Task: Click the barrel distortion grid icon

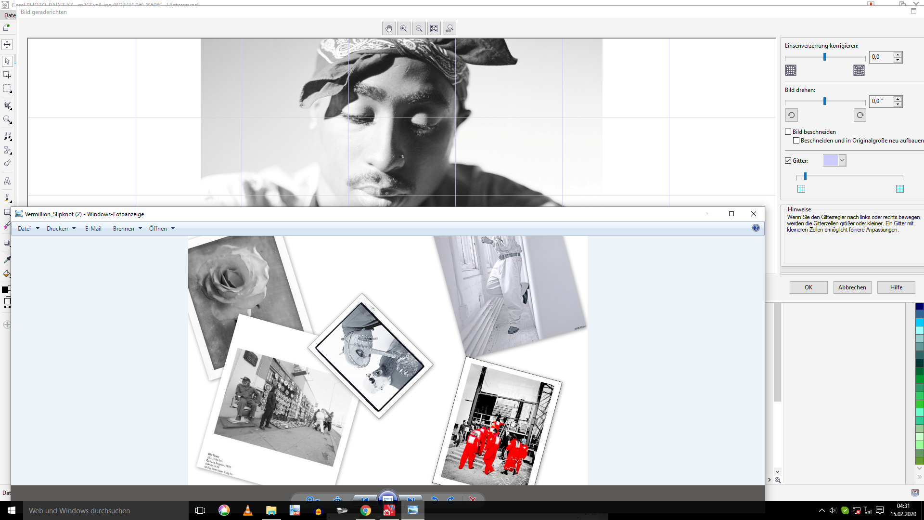Action: 791,70
